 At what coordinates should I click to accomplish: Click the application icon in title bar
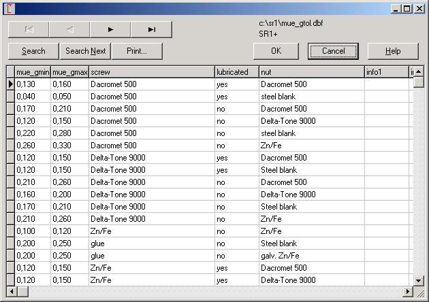point(9,8)
